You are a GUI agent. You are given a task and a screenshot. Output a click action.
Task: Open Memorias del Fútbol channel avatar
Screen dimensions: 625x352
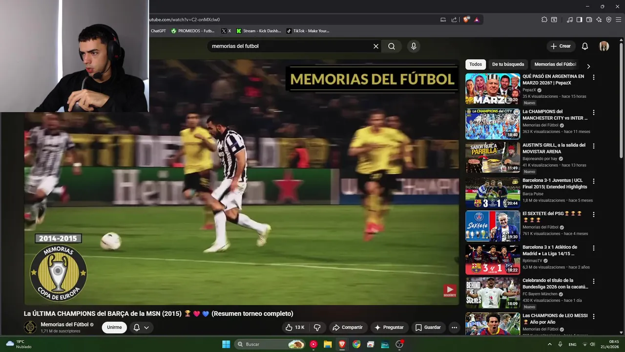30,327
